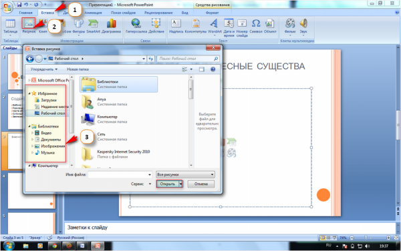This screenshot has height=251, width=401.
Task: Expand address bar path dropdown
Action: click(x=144, y=59)
